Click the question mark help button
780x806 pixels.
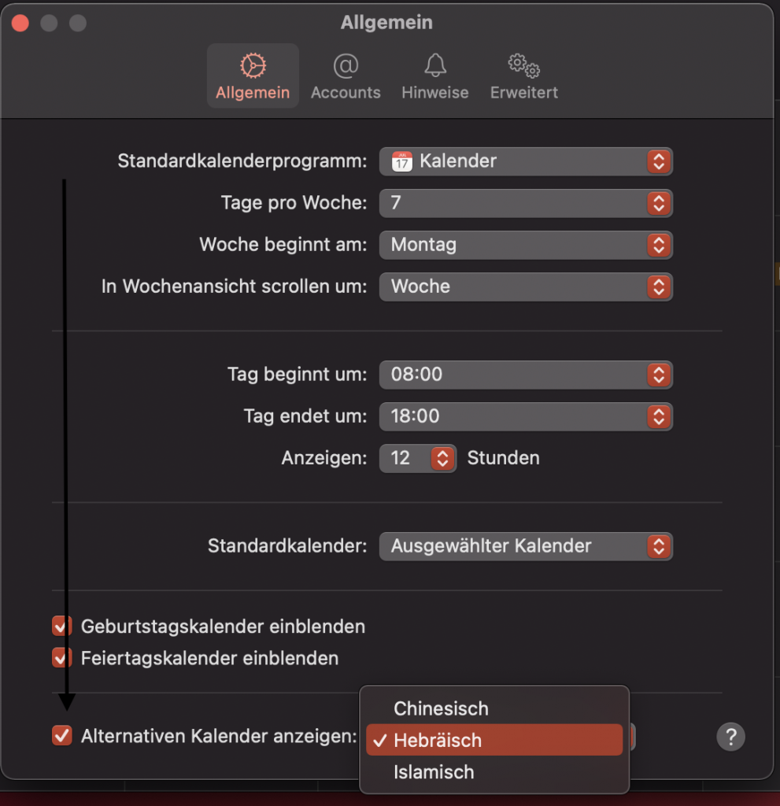coord(730,737)
